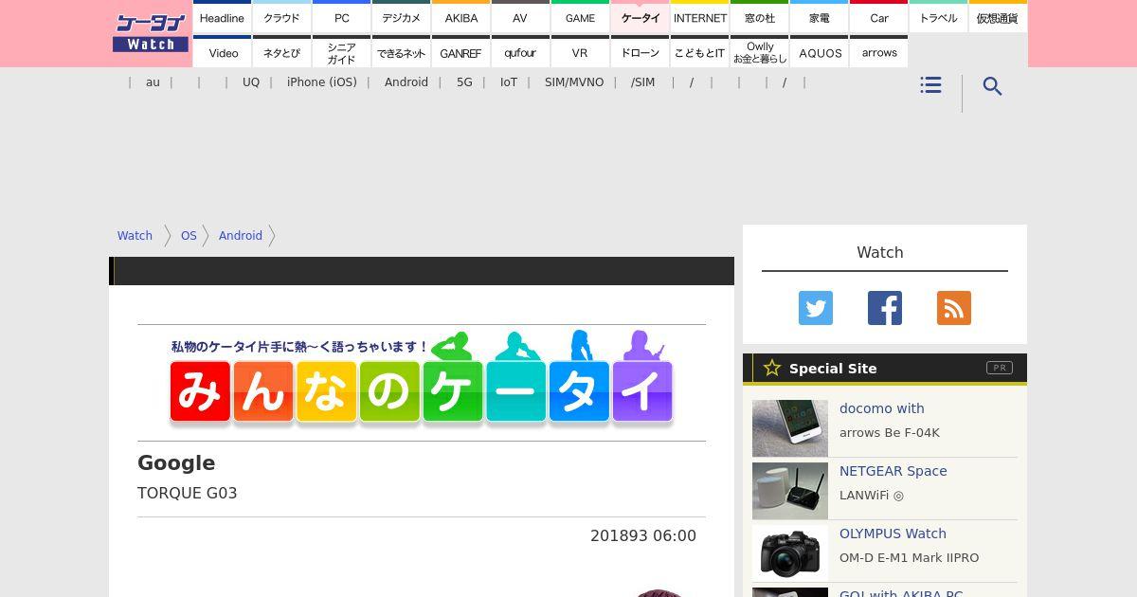Open the hamburger menu list icon
Screen dimensions: 1137x597
[x=930, y=85]
